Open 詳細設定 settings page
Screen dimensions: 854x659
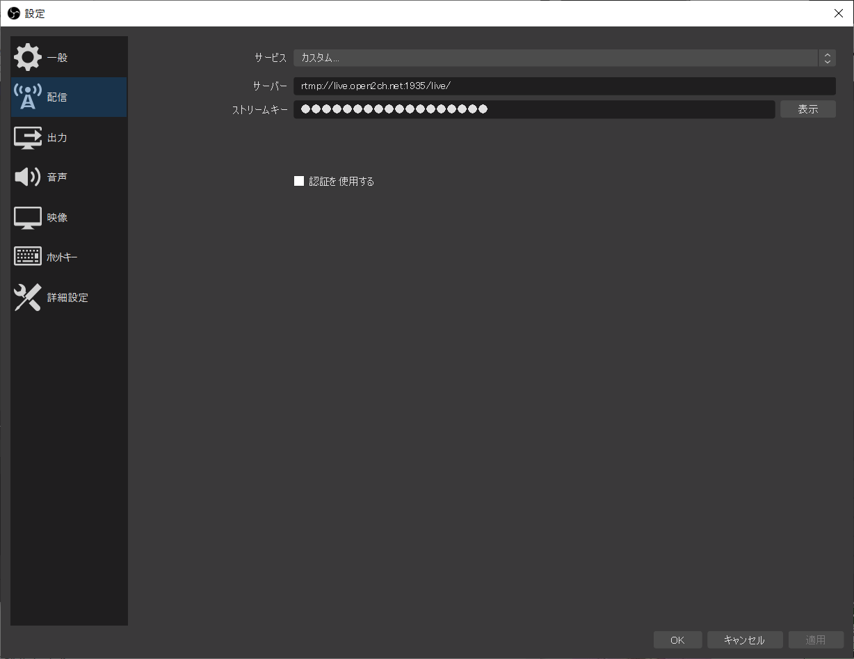pos(69,297)
